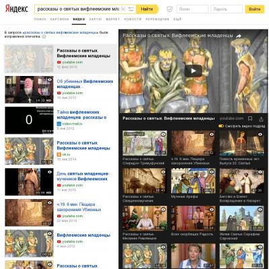Switch to the Карты tab
This screenshot has width=269, height=269.
point(95,20)
